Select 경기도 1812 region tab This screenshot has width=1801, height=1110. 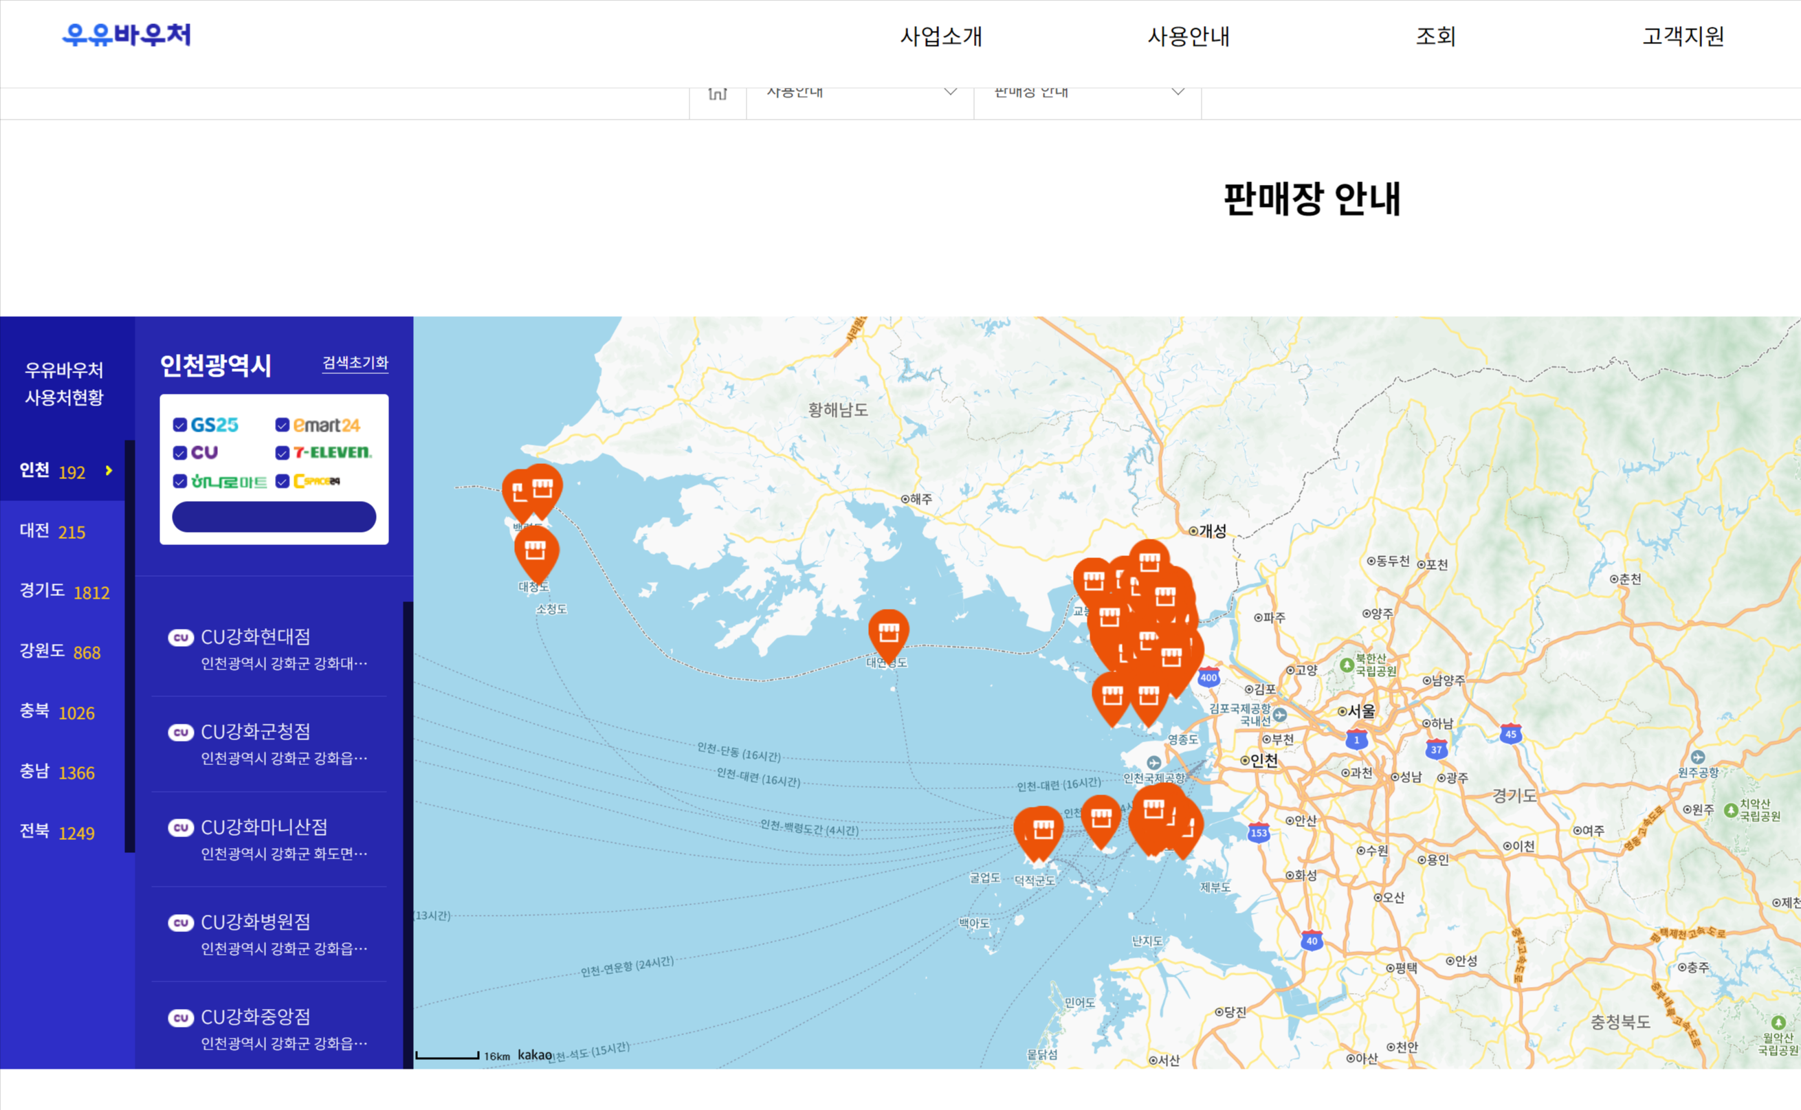[65, 591]
